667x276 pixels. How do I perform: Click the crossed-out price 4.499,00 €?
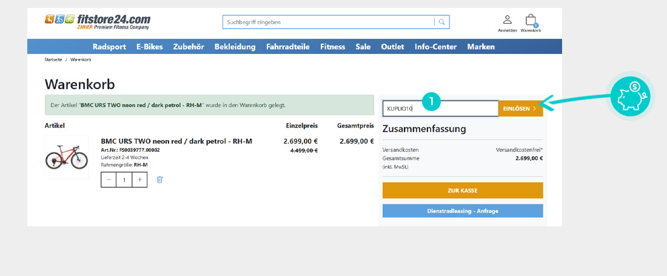coord(304,150)
